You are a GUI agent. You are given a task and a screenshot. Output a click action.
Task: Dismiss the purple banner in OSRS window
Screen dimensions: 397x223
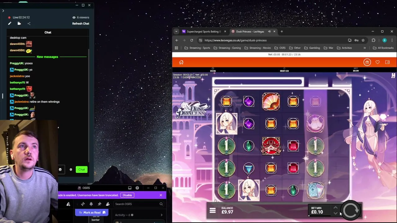[161, 195]
